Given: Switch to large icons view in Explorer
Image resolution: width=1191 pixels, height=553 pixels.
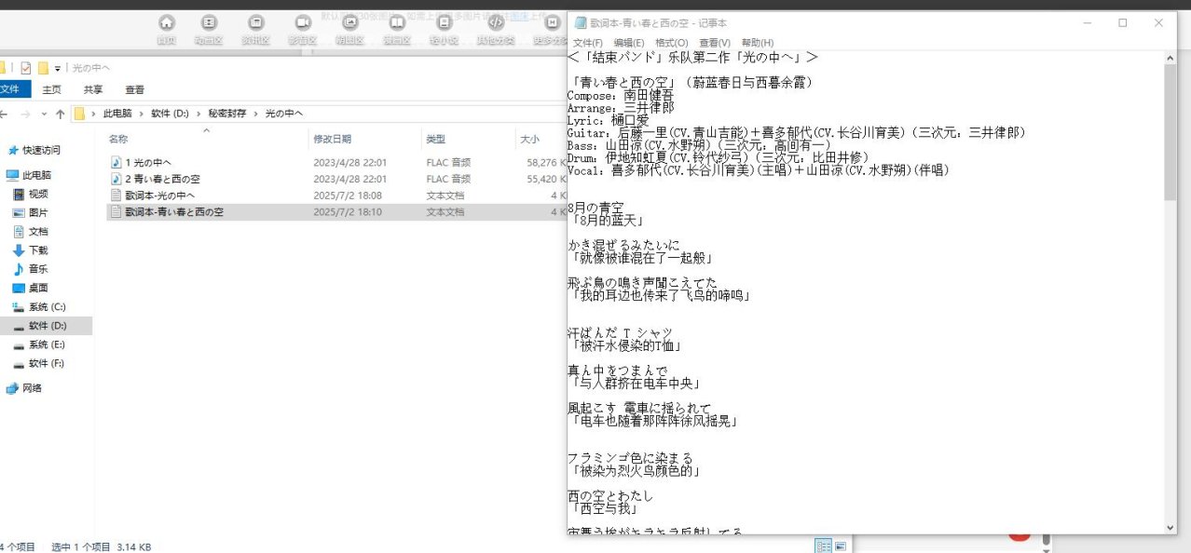Looking at the screenshot, I should 840,546.
